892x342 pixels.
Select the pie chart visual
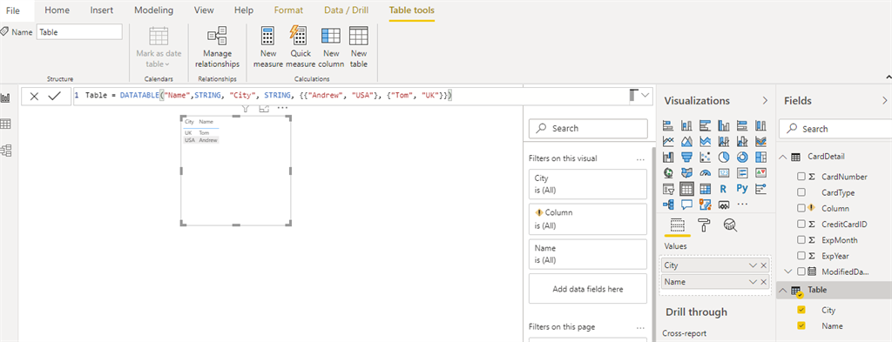724,157
